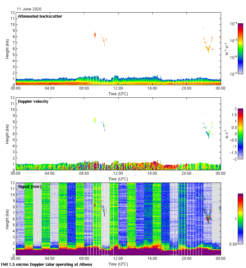Select the 16:00 tick on Doppler velocity time axis
246x268 pixels.
(152, 173)
